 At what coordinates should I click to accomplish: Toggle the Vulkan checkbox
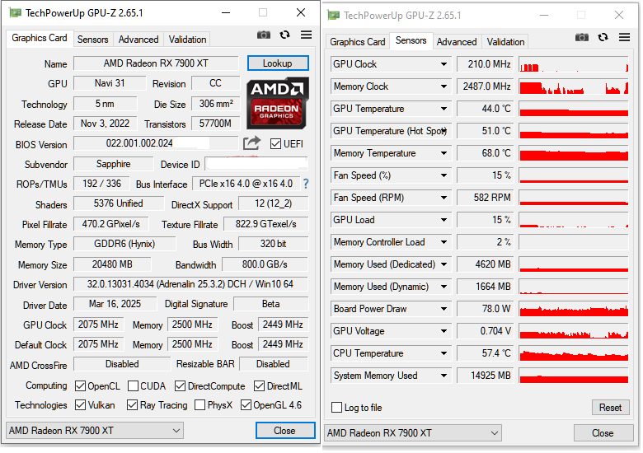pyautogui.click(x=81, y=405)
